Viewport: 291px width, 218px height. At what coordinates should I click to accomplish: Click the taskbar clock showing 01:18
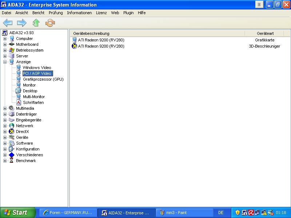click(x=281, y=213)
